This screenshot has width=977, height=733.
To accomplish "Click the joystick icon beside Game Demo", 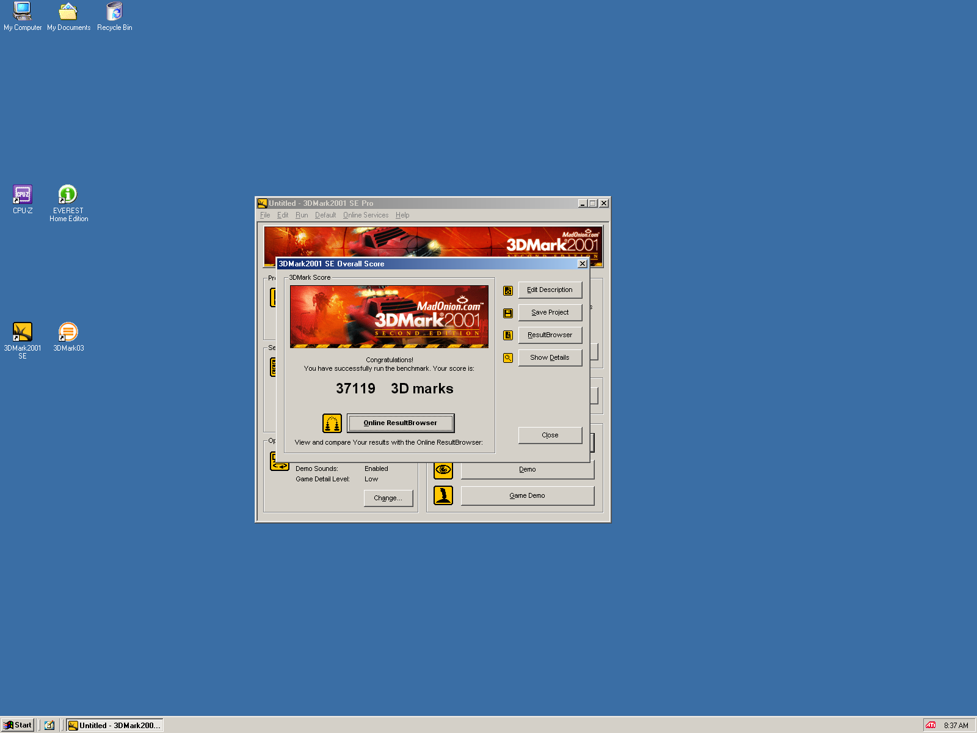I will click(x=443, y=495).
